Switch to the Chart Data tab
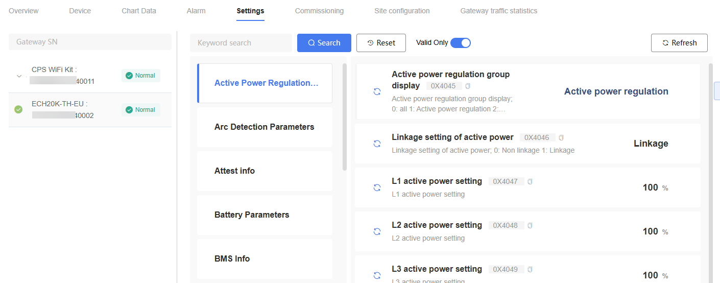The height and width of the screenshot is (283, 720). point(139,11)
